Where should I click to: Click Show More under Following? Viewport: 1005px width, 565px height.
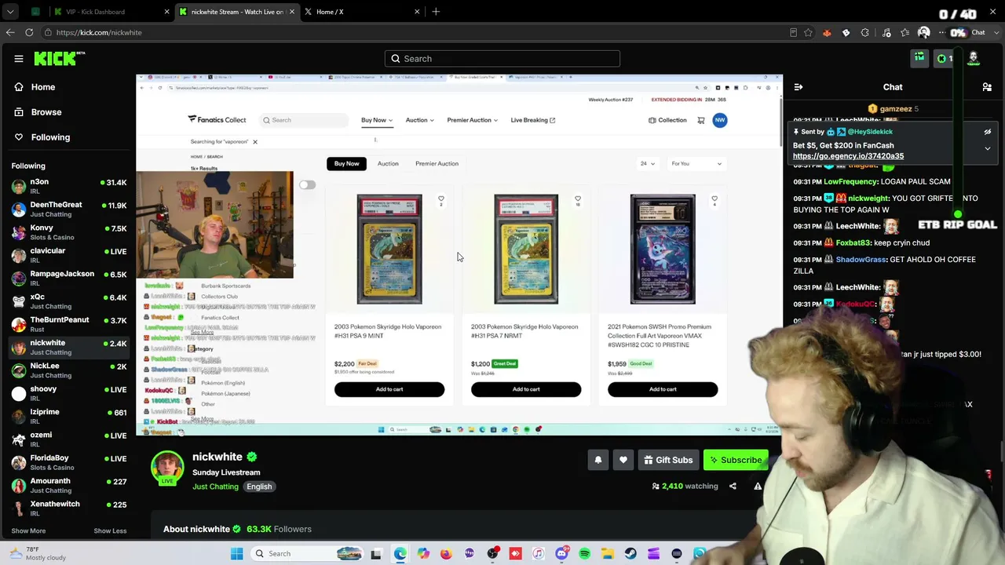(28, 531)
